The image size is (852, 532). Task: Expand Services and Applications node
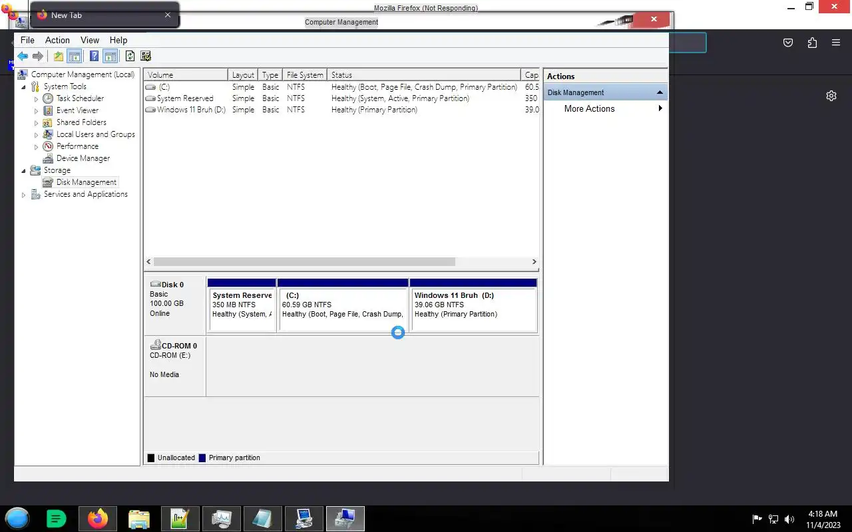pyautogui.click(x=24, y=194)
